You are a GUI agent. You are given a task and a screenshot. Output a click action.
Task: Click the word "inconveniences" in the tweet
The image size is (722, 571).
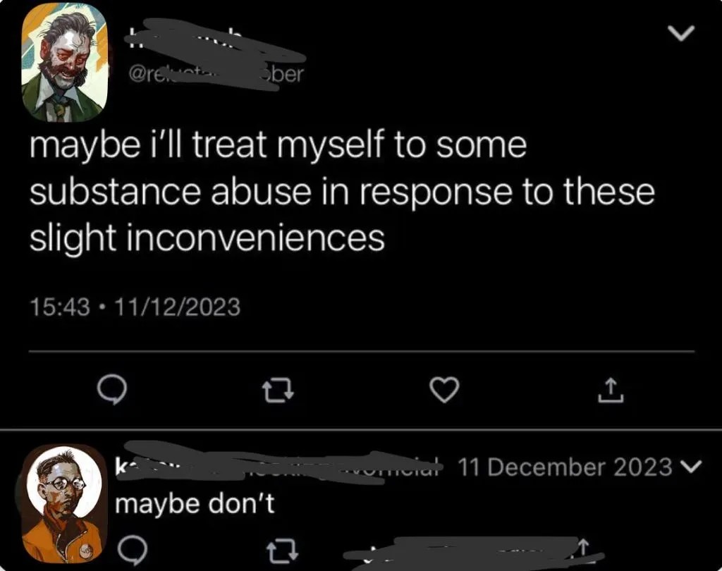click(255, 238)
